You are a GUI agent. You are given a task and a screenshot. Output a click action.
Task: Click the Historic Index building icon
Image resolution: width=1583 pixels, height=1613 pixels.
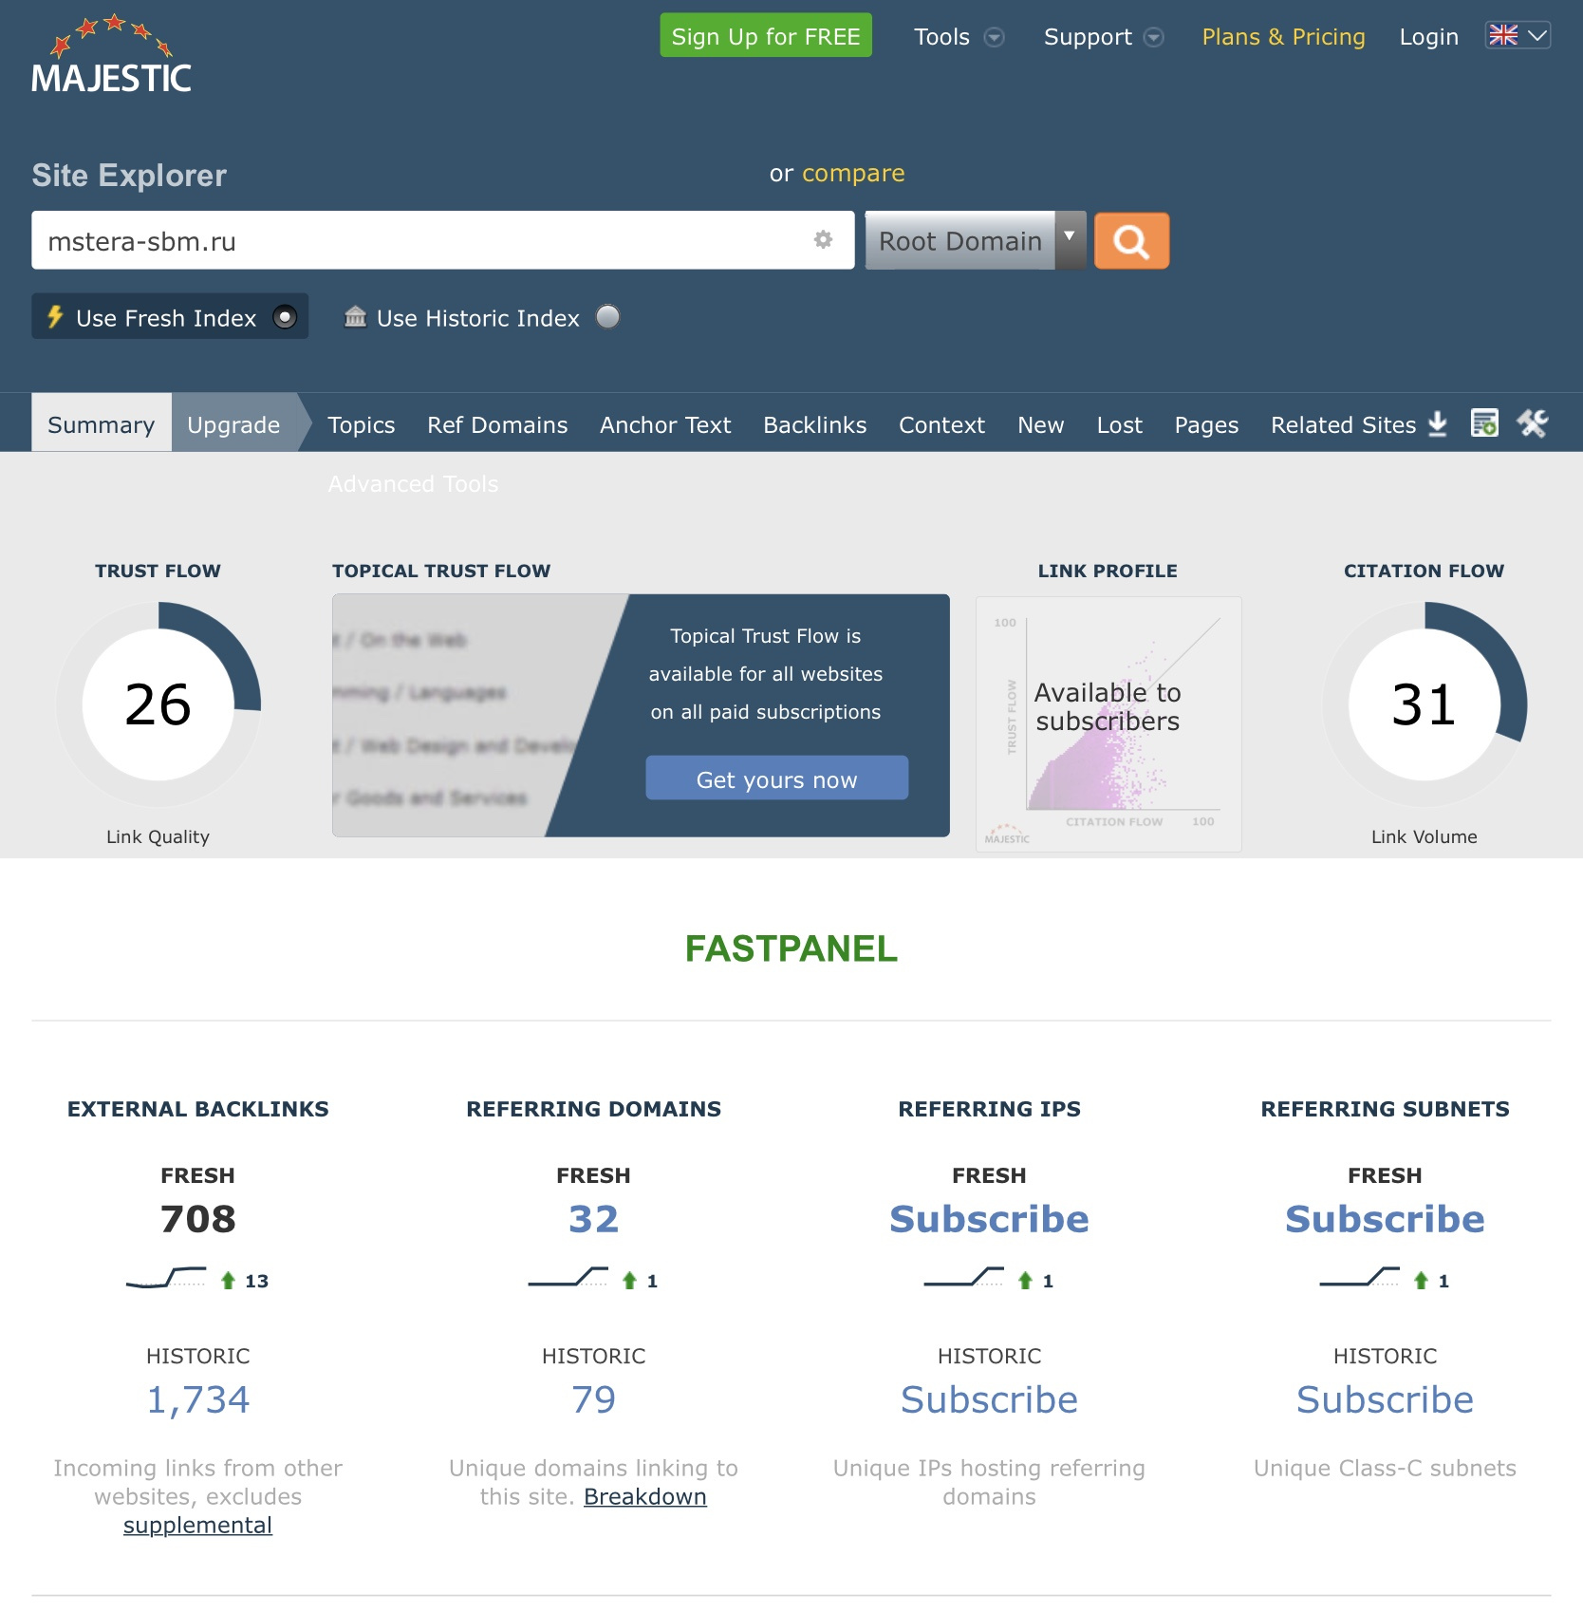(x=355, y=316)
